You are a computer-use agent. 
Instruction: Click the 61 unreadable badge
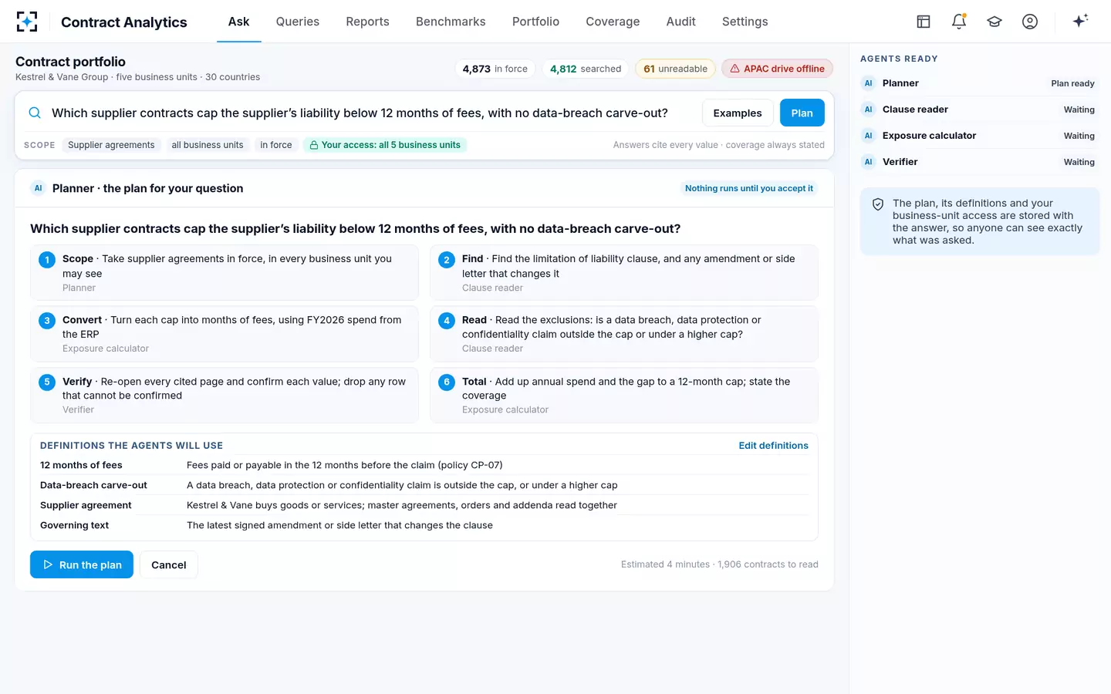click(675, 69)
